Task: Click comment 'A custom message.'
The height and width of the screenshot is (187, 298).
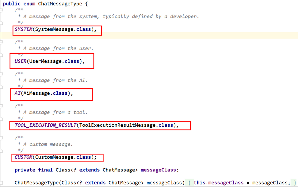Action: pyautogui.click(x=48, y=144)
